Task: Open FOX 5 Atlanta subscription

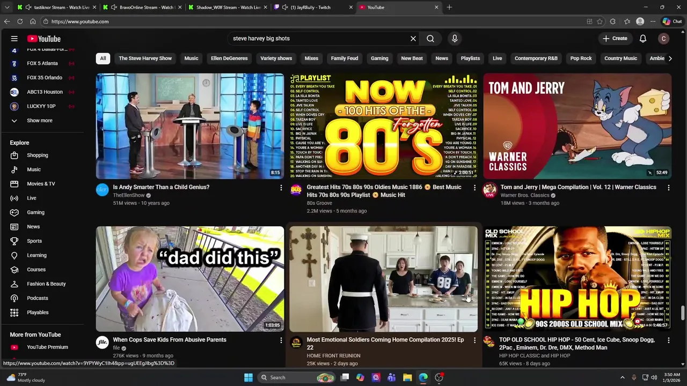Action: tap(42, 63)
